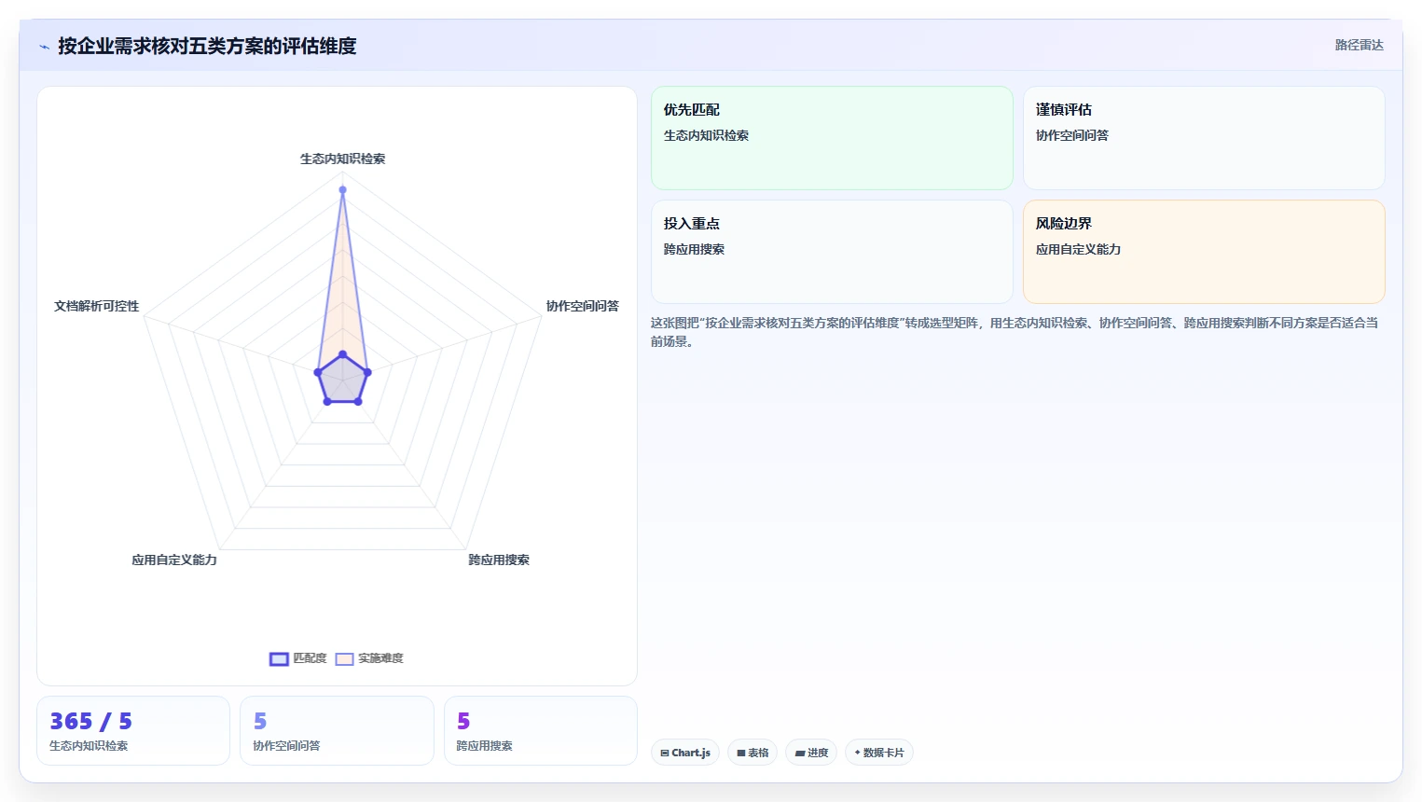
Task: Open the 投入重点 card
Action: point(832,252)
